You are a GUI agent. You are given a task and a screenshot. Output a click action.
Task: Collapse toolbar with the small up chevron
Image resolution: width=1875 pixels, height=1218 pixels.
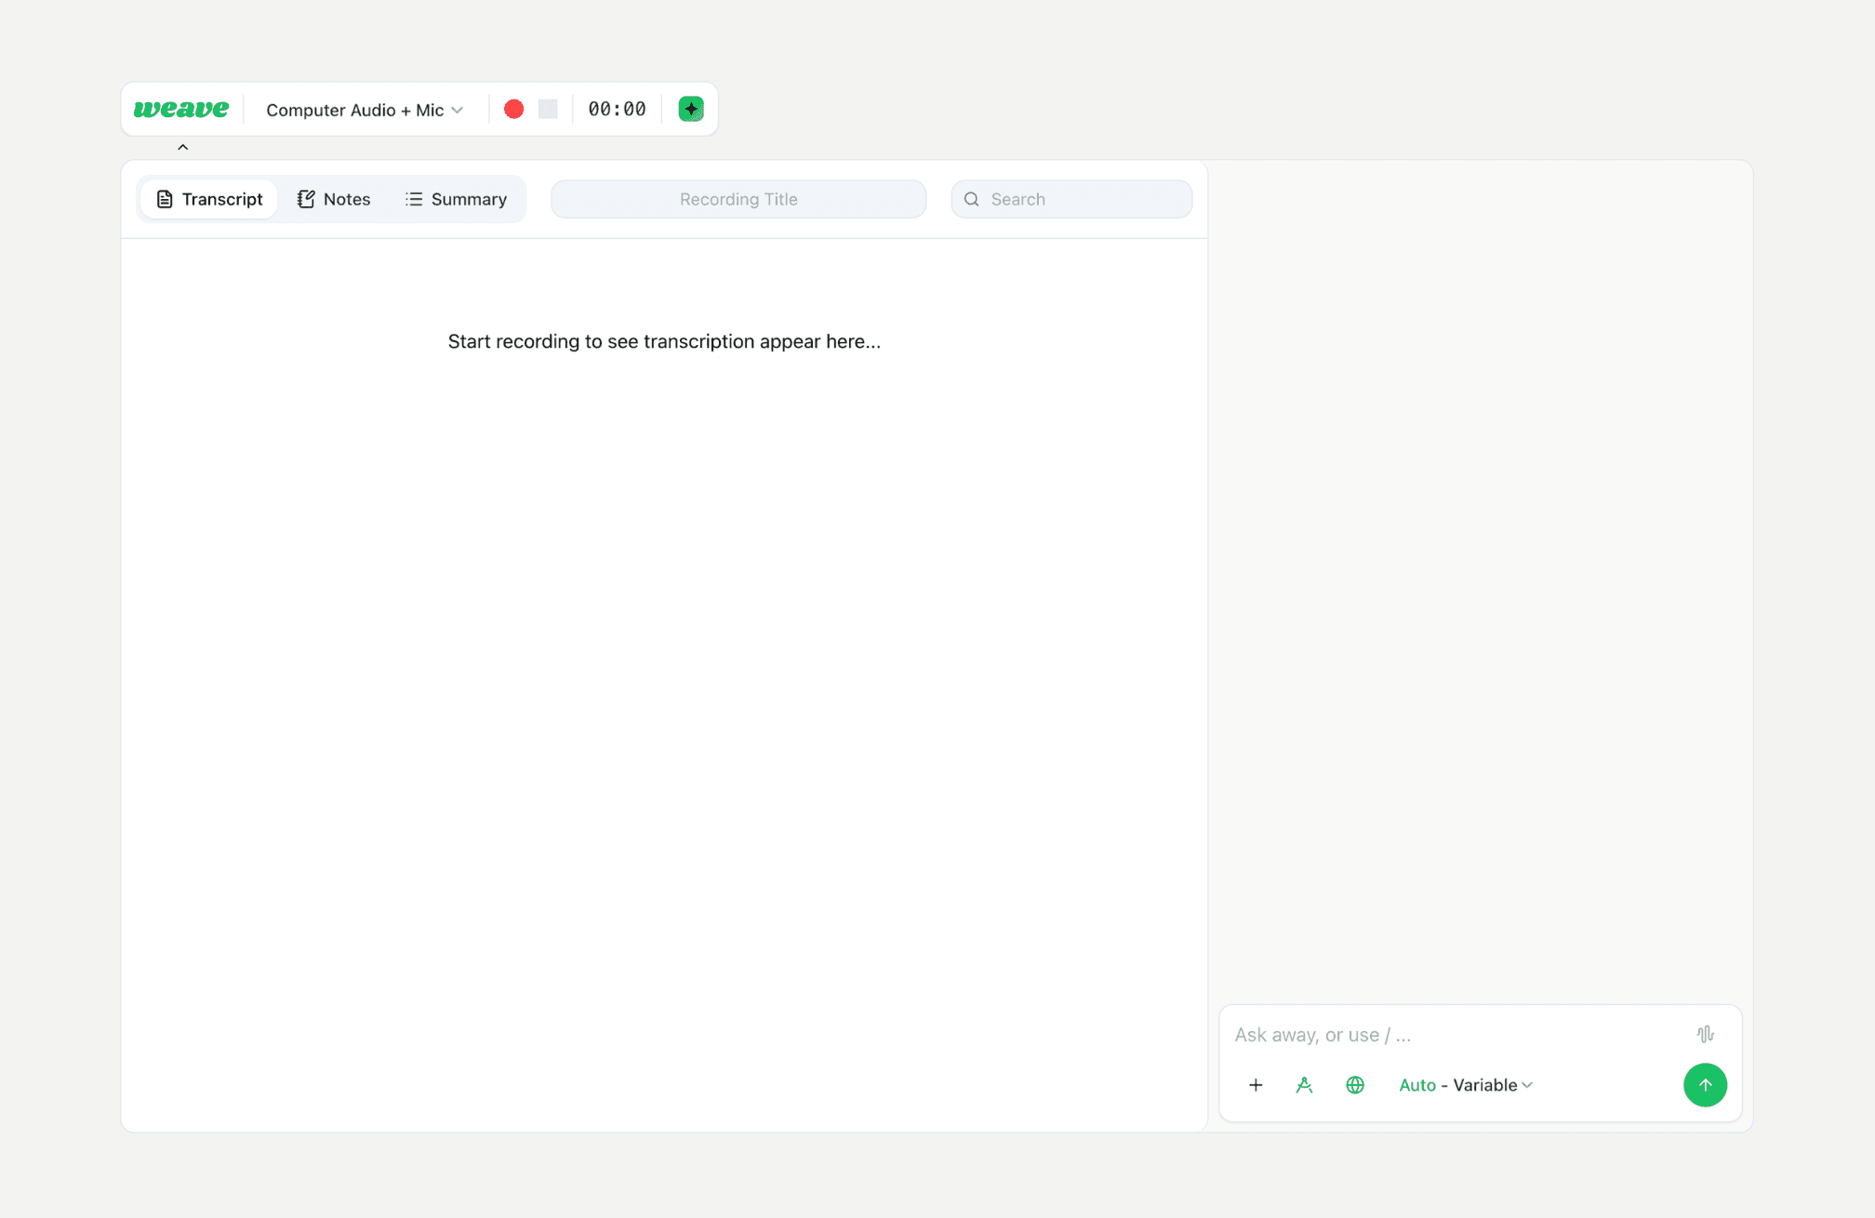183,147
